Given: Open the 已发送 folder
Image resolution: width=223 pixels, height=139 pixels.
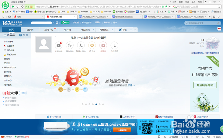Looking at the screenshot, I should point(7,63).
